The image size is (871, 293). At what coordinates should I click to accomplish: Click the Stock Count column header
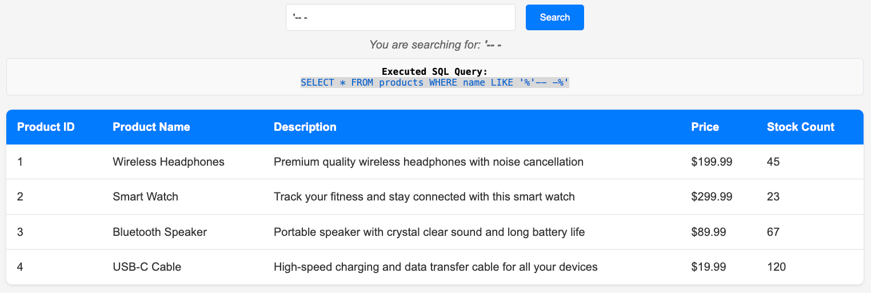click(x=800, y=127)
